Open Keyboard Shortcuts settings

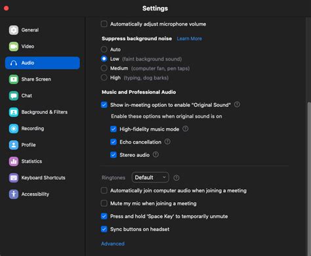click(43, 178)
